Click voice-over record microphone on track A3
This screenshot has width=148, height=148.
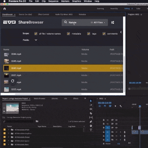click(125, 140)
